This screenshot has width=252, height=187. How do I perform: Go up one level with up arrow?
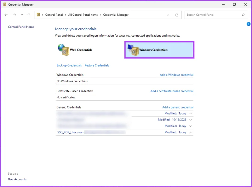pos(29,15)
